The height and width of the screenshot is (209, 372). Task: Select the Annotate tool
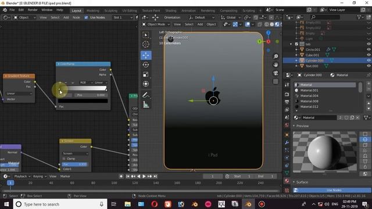point(146,95)
